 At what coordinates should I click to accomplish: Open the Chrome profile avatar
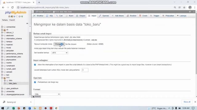tap(190, 7)
